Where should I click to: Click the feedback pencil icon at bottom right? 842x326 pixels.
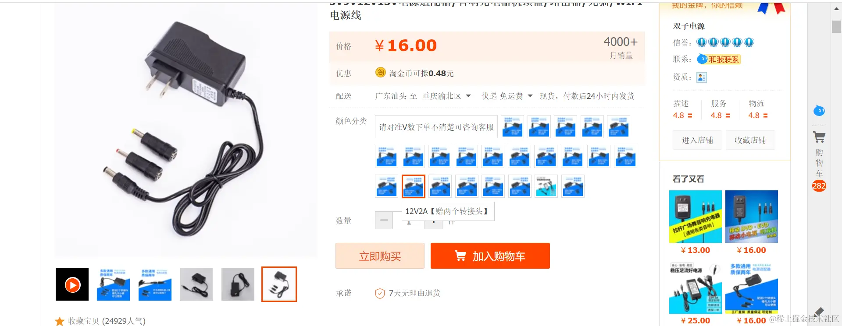tap(819, 312)
